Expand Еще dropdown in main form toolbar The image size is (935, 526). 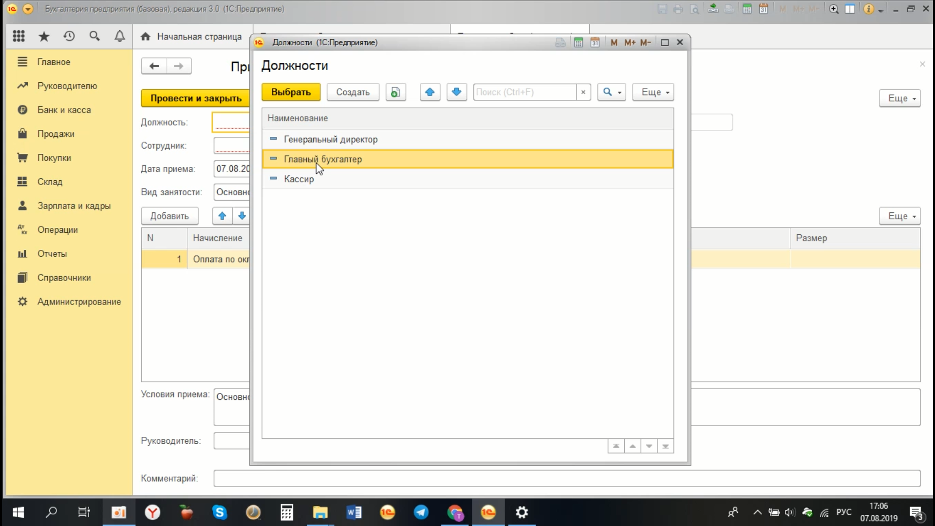[899, 97]
